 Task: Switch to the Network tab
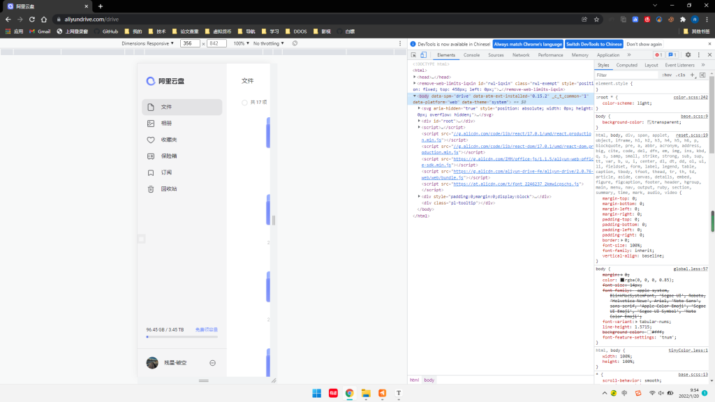(521, 54)
